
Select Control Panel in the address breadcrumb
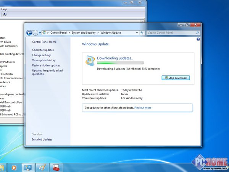tap(58, 33)
